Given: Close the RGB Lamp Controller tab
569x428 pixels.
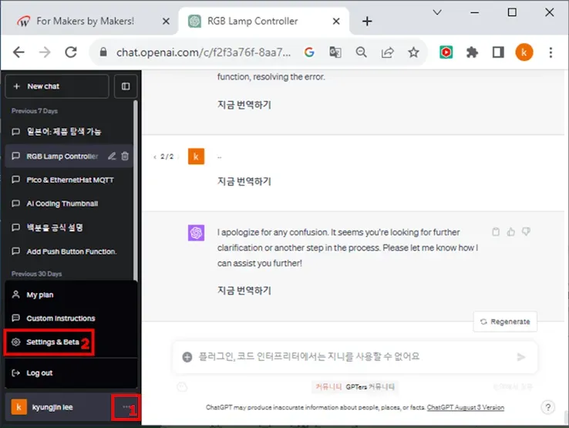Looking at the screenshot, I should (x=336, y=21).
